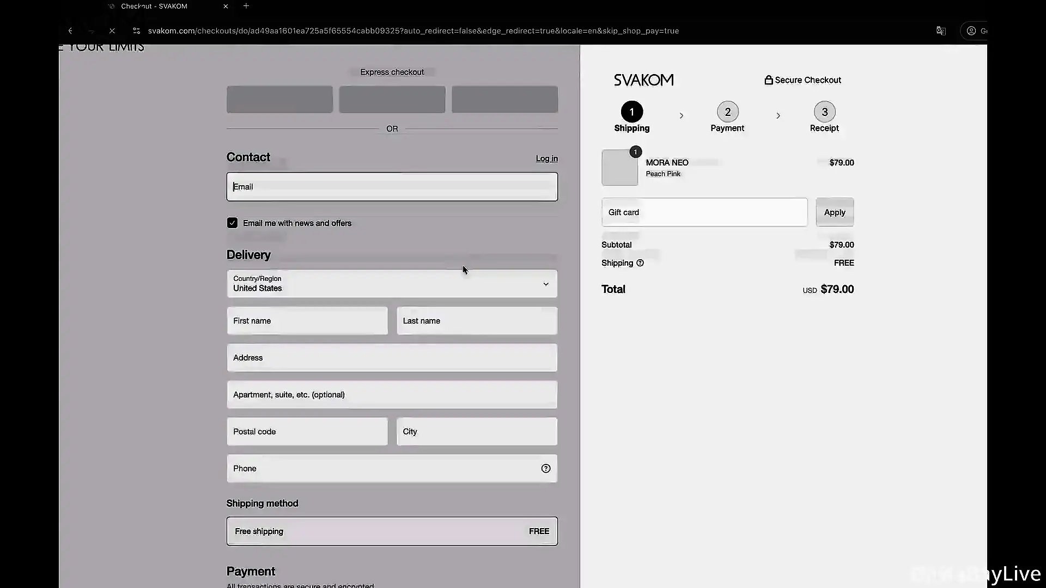The width and height of the screenshot is (1046, 588).
Task: Open a new browser tab
Action: click(x=246, y=6)
